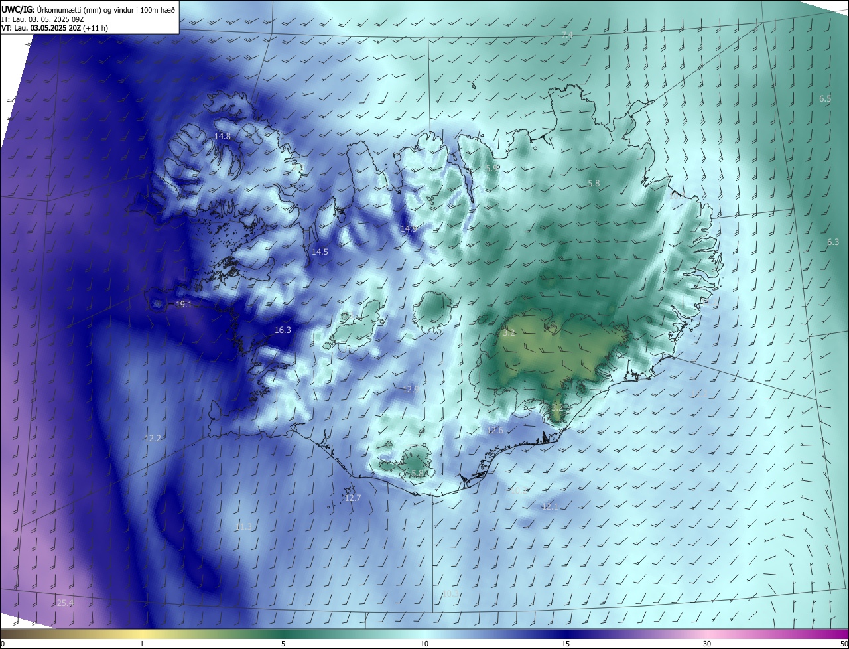Click the 10.2 value label offshore
Viewport: 849px width, 649px height.
(x=517, y=490)
